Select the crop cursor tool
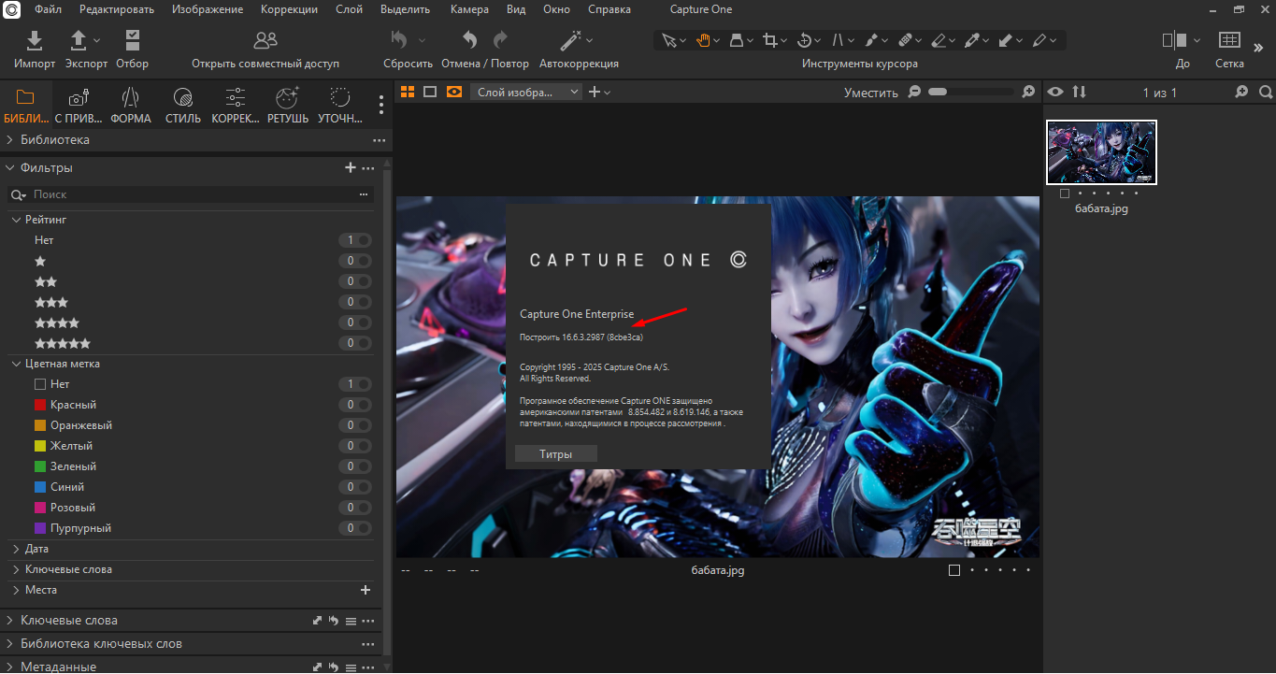The height and width of the screenshot is (674, 1276). coord(769,40)
